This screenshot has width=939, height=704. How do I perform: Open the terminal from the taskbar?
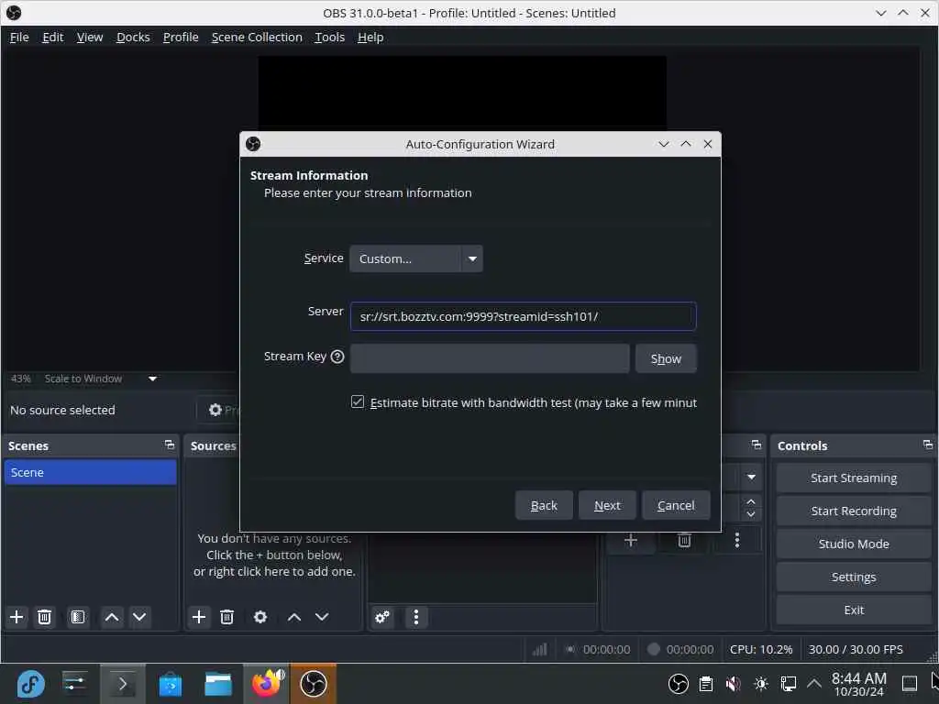point(122,684)
